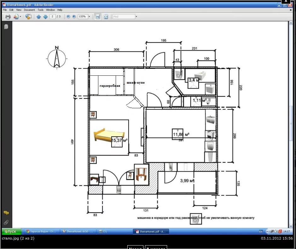Screen dimensions: 296x249
Task: Go to previous page with up arrow
Action: pyautogui.click(x=39, y=17)
